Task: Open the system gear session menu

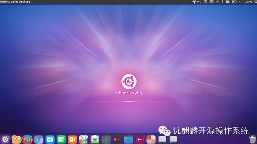Action: point(255,2)
